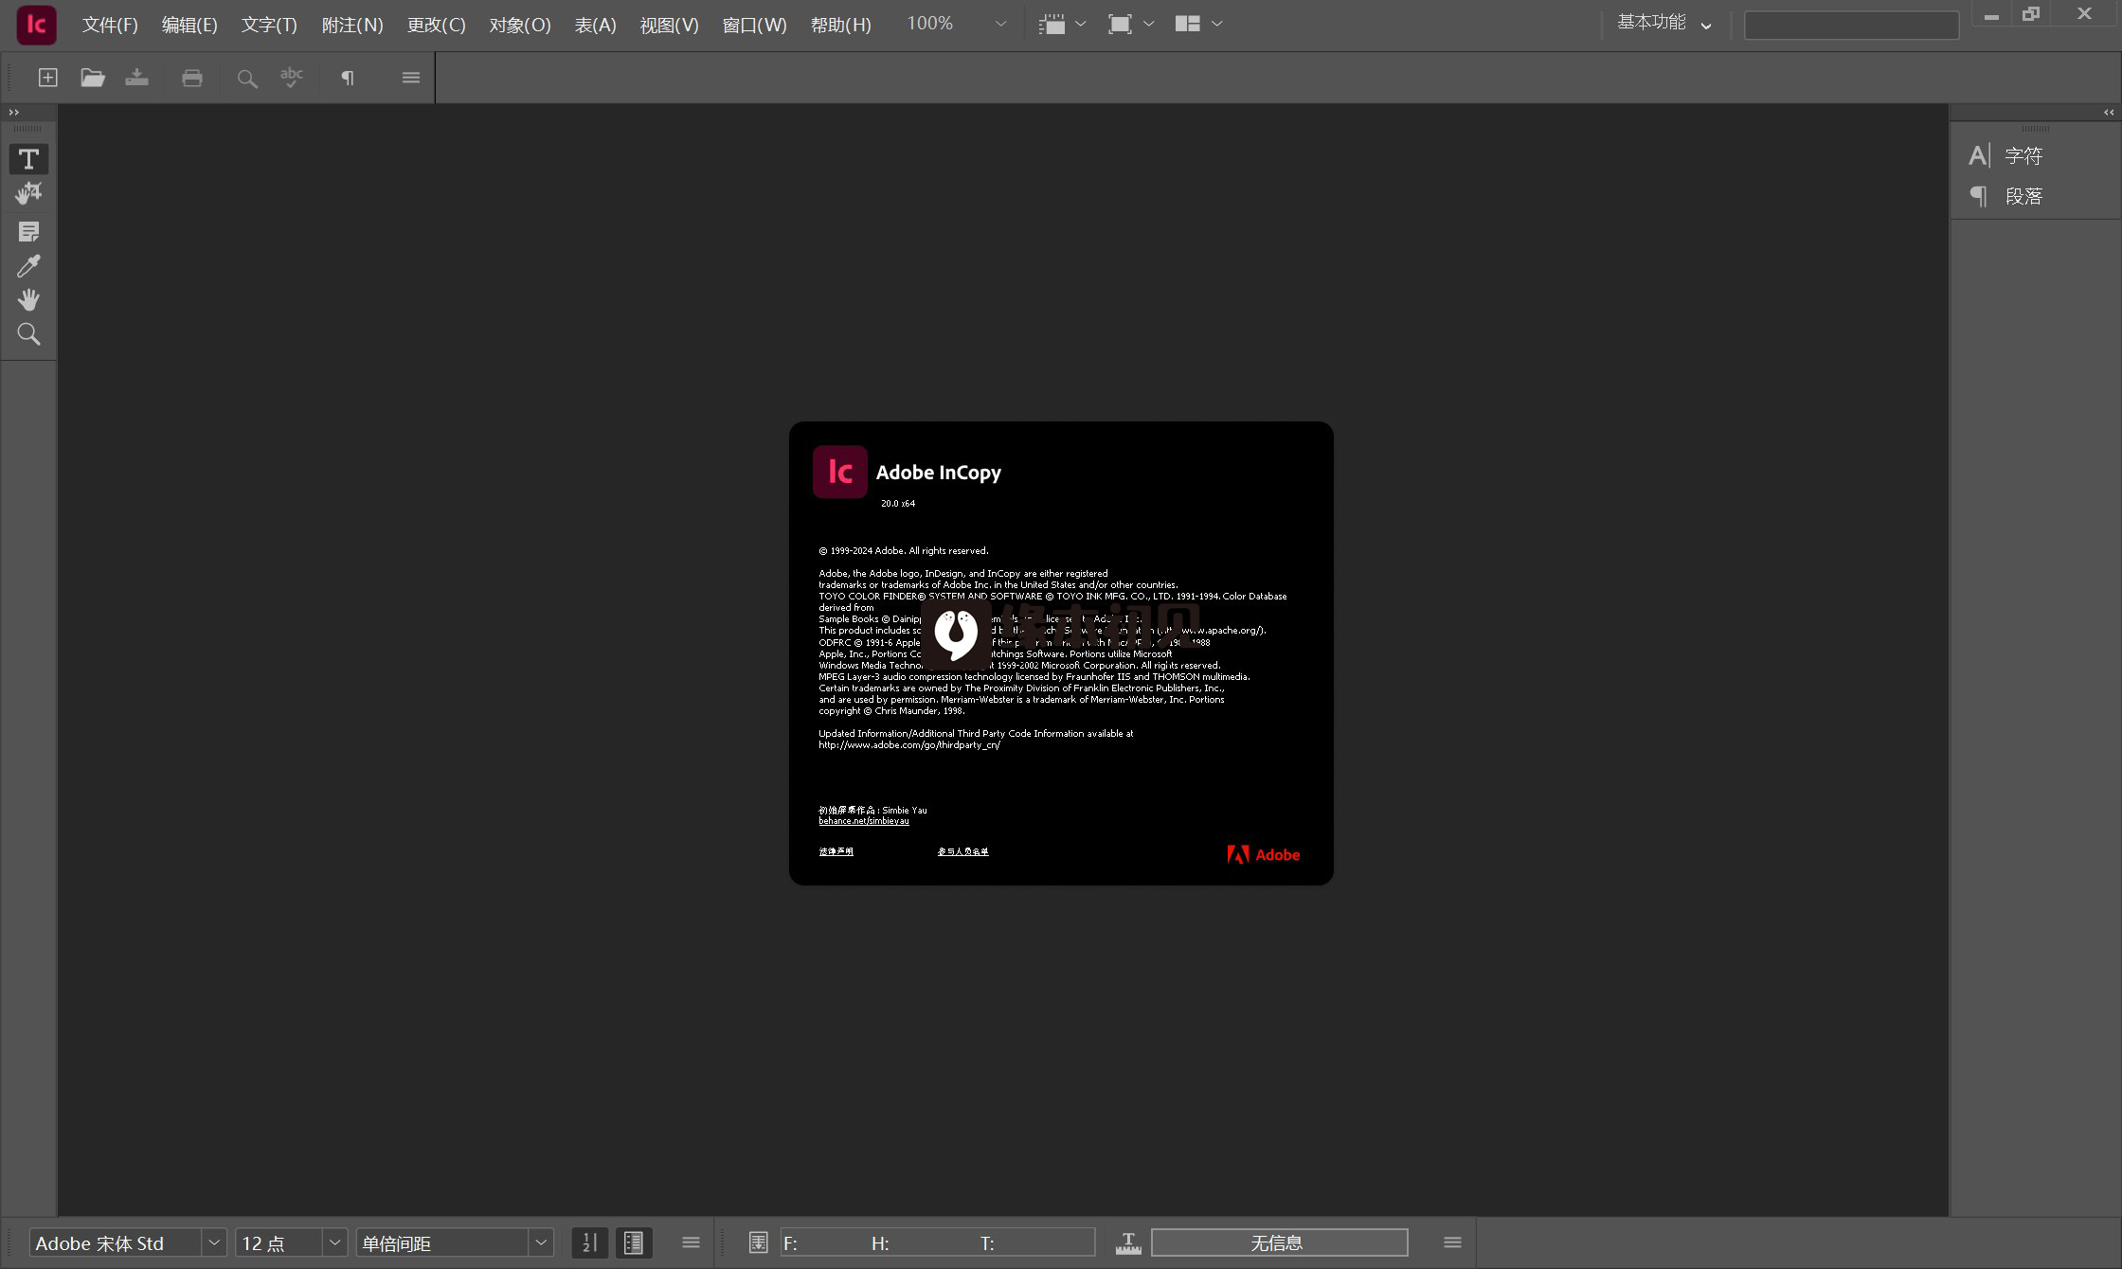This screenshot has width=2122, height=1269.
Task: Click the copyfit update icon before F: field
Action: pyautogui.click(x=758, y=1242)
